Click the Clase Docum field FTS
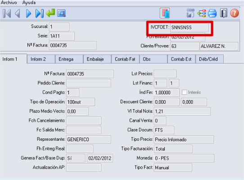Image resolution: width=244 pixels, height=180 pixels. tap(164, 130)
